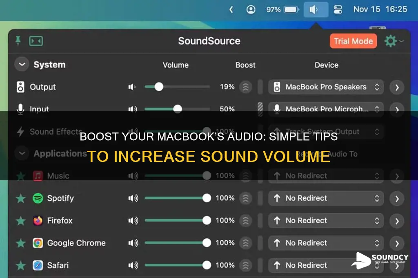Click the Spotify app icon

click(38, 198)
